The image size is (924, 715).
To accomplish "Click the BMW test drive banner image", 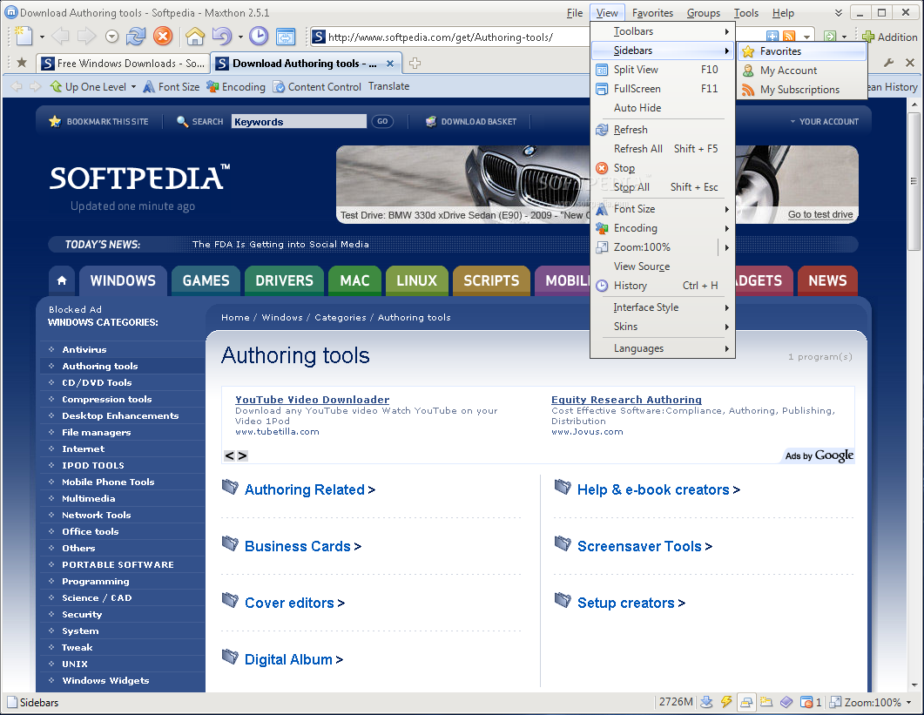I will 597,185.
